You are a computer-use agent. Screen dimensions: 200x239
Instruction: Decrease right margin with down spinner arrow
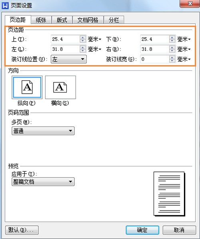coord(172,51)
